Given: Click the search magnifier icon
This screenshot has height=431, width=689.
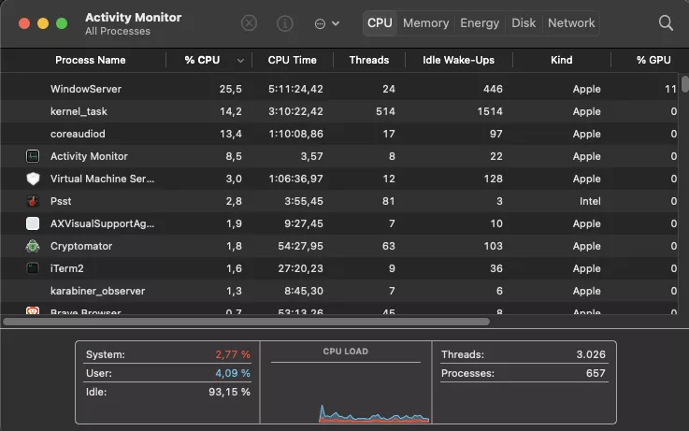Looking at the screenshot, I should 666,22.
